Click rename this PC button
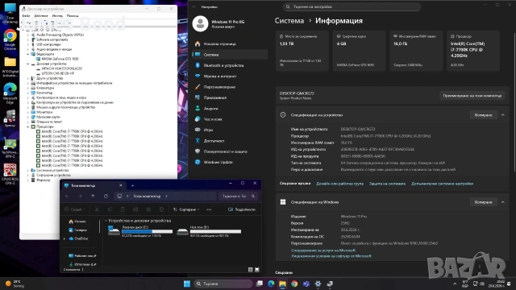The image size is (516, 290). click(472, 96)
